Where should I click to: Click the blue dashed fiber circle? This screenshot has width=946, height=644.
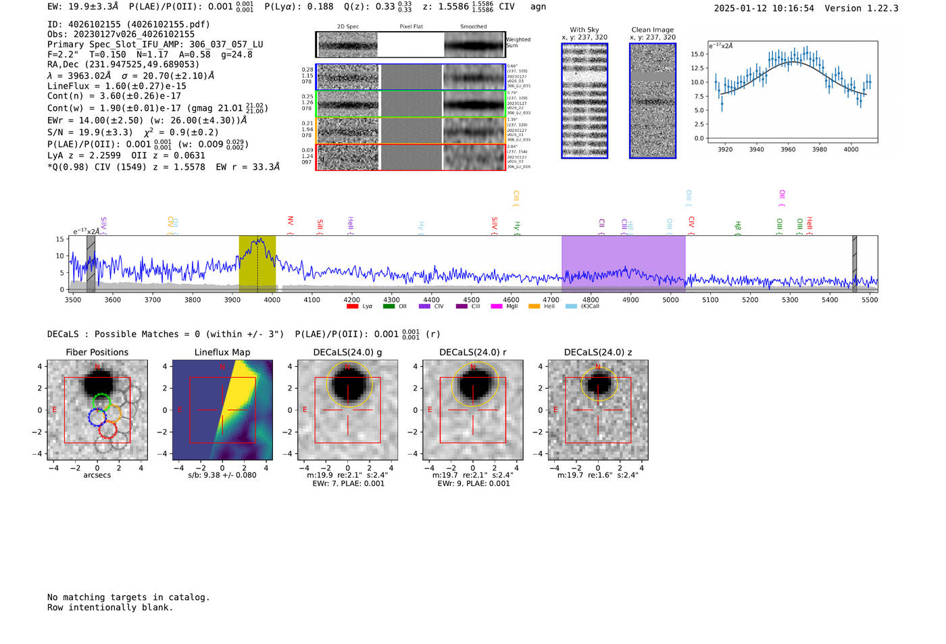click(x=97, y=417)
